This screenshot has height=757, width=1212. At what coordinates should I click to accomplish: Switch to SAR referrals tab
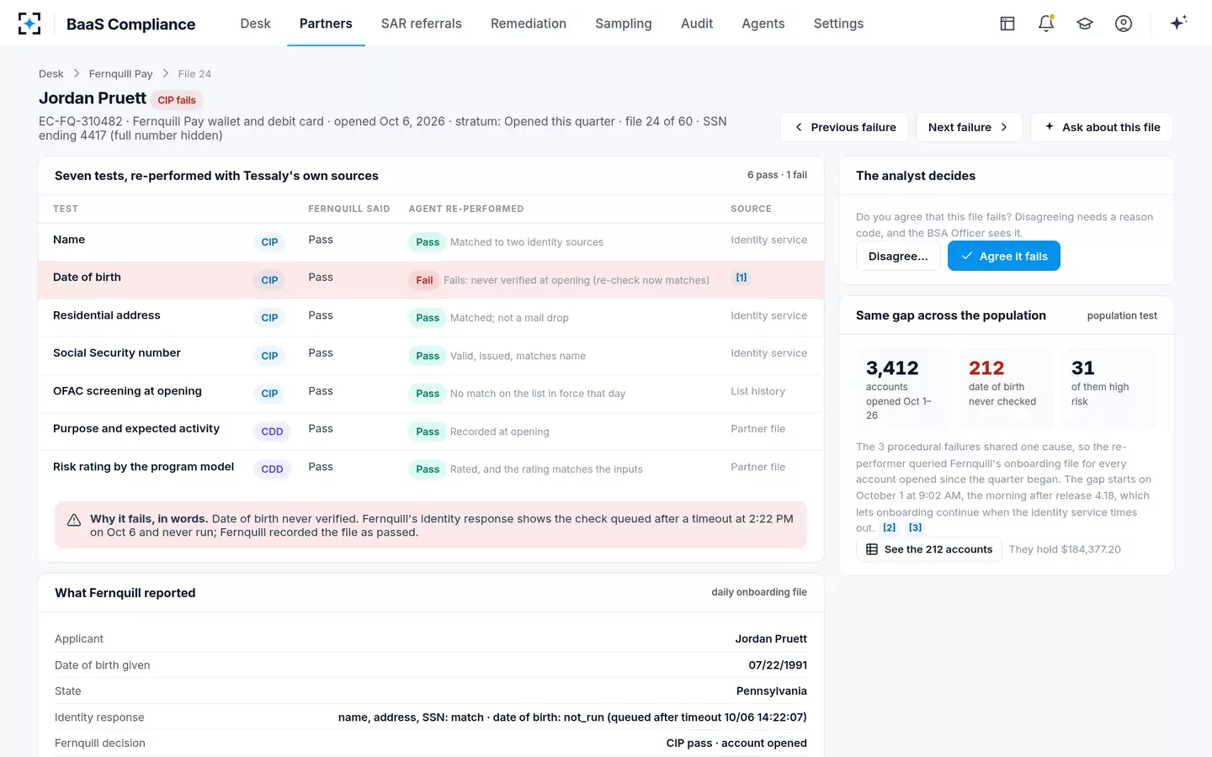(x=421, y=24)
